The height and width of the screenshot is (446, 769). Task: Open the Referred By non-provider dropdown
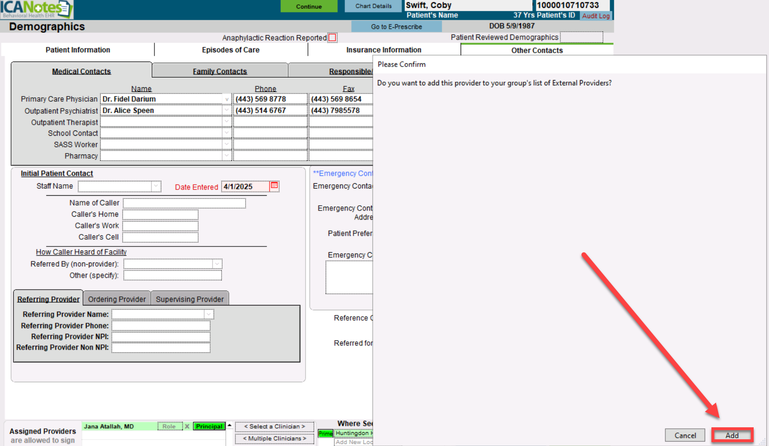coord(217,264)
